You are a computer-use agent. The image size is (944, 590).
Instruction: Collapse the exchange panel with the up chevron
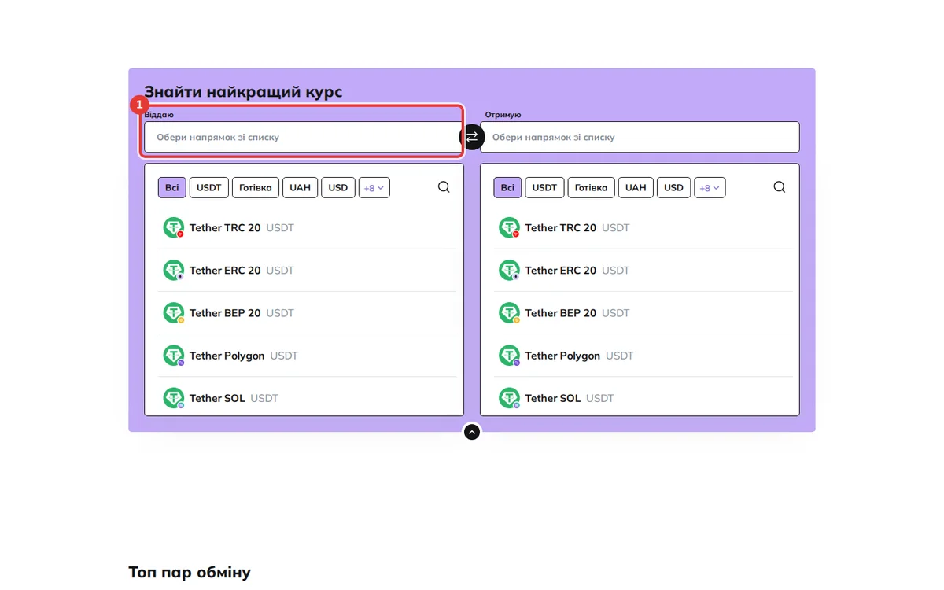pos(472,432)
